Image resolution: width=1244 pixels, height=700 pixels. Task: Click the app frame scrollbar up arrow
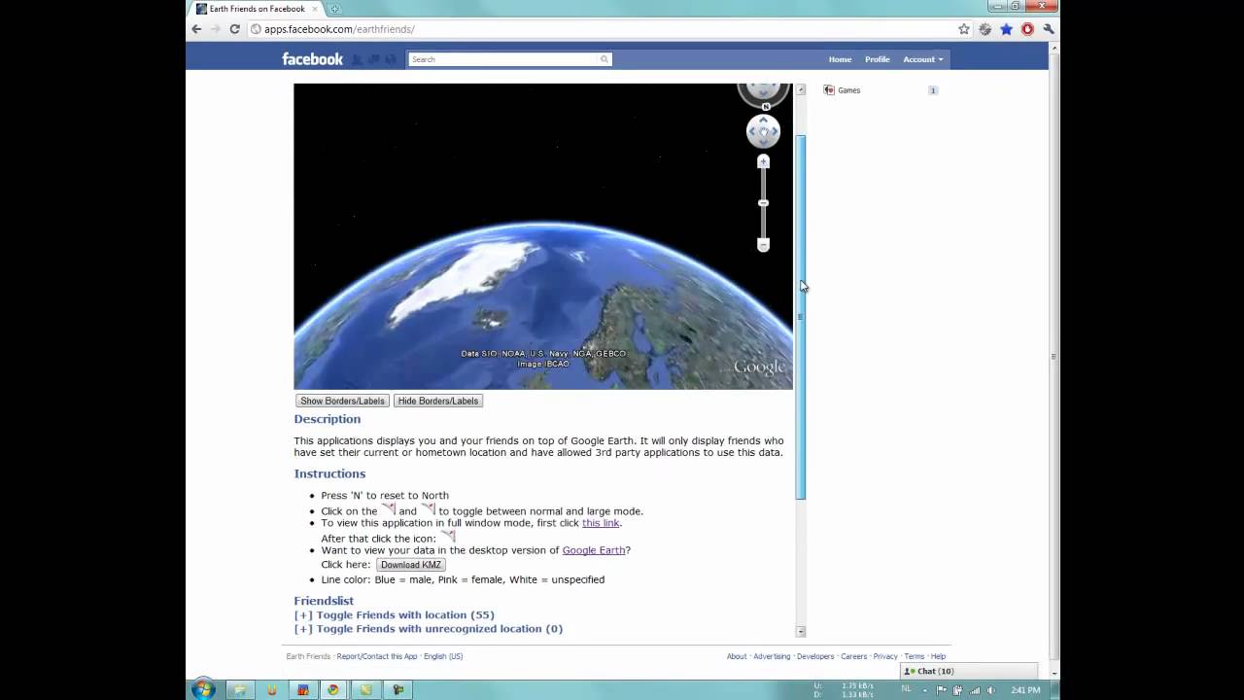tap(801, 89)
